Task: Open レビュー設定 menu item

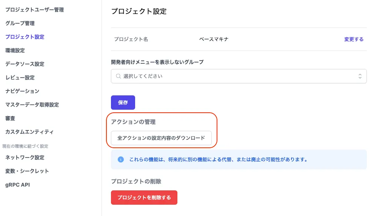Action: click(20, 78)
